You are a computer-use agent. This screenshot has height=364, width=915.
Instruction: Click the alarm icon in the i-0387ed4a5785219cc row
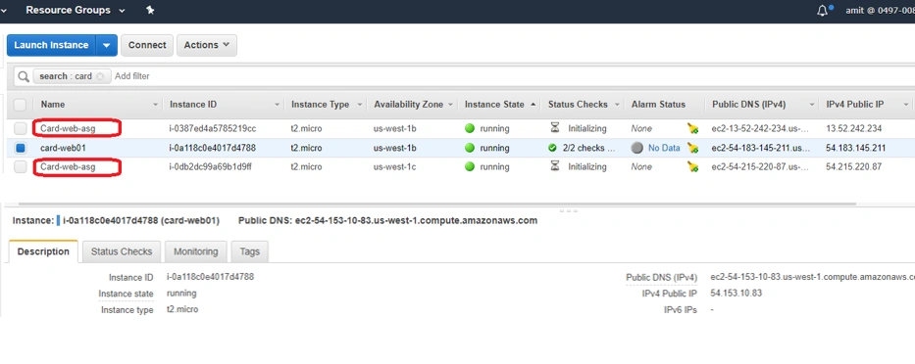click(692, 129)
